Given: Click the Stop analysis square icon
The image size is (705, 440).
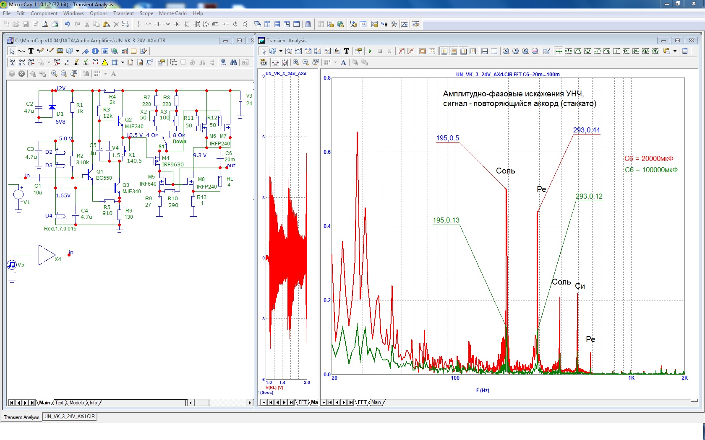Looking at the screenshot, I should click(x=380, y=51).
